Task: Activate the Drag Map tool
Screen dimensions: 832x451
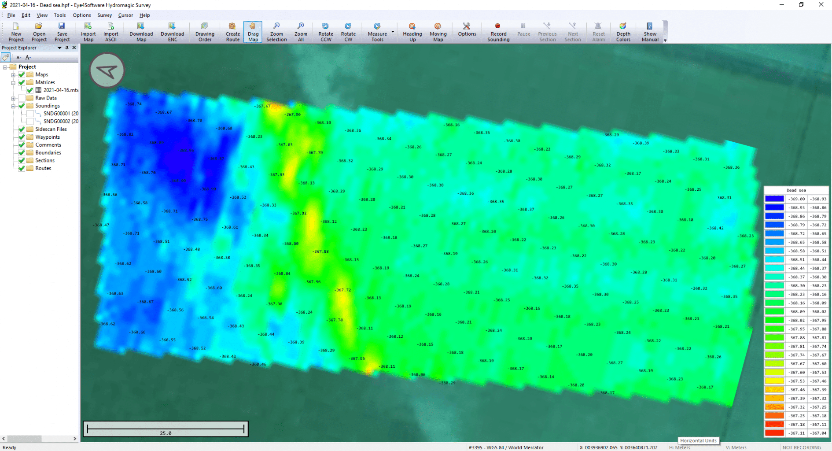Action: pos(253,32)
